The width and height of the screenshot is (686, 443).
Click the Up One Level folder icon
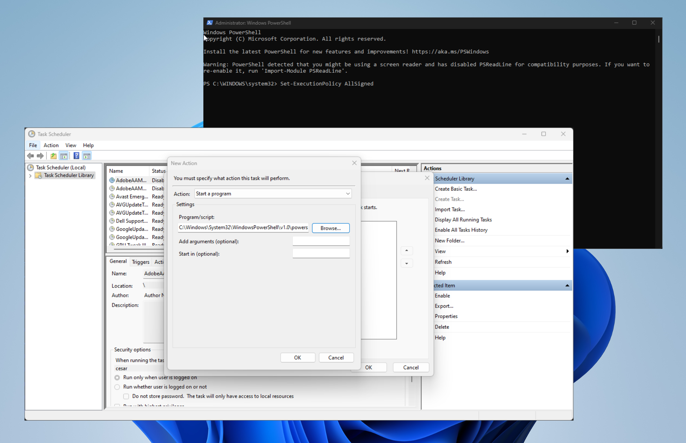(53, 156)
